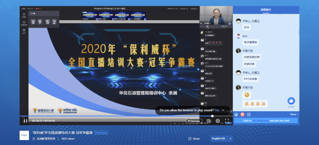Expand the More chat options
This screenshot has width=319, height=145.
(x=294, y=114)
